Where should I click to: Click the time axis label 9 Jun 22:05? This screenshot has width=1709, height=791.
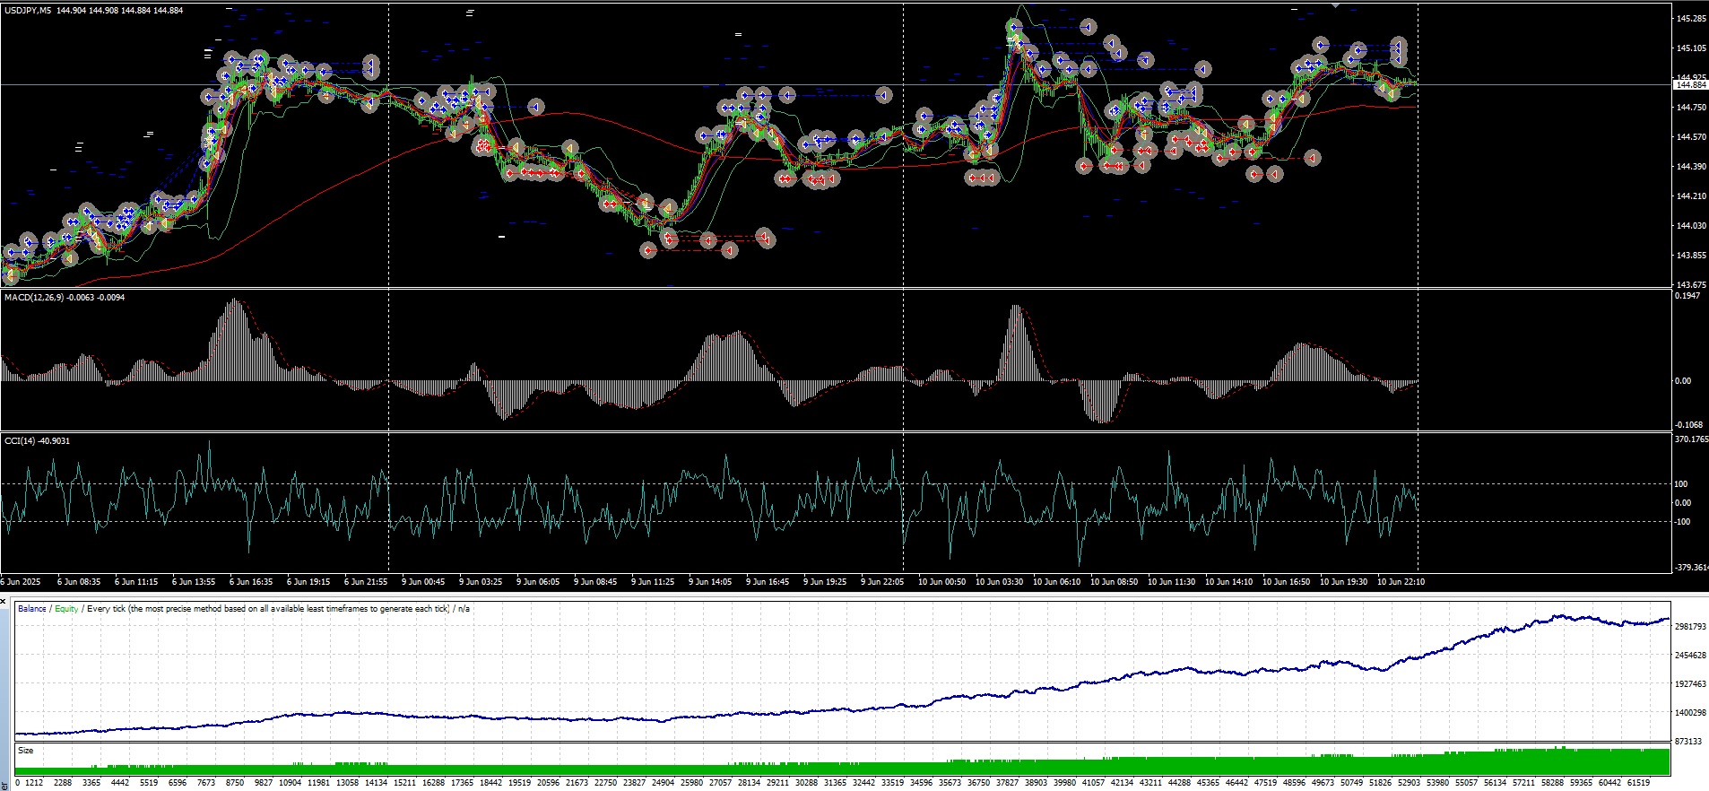(x=882, y=582)
